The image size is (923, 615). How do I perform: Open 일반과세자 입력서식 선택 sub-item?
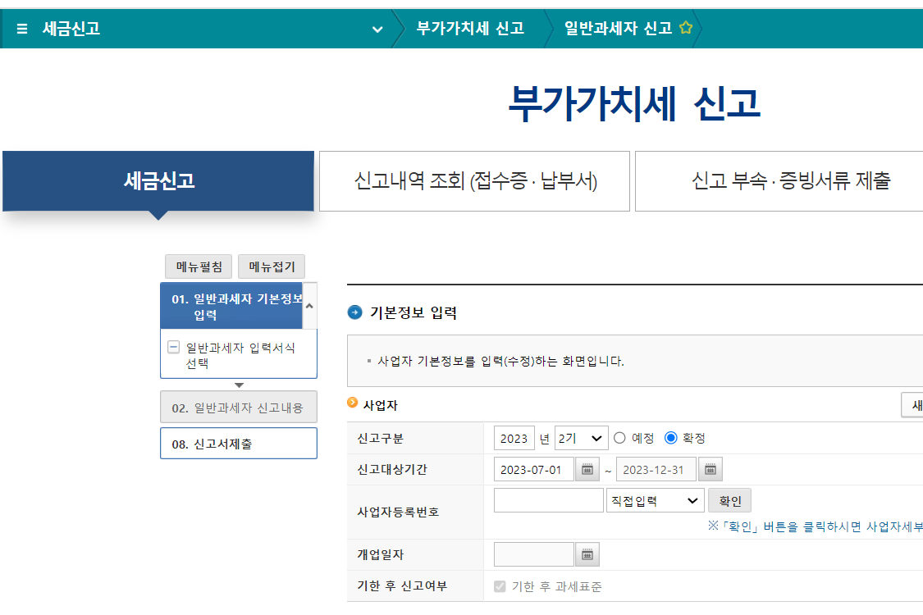point(240,355)
